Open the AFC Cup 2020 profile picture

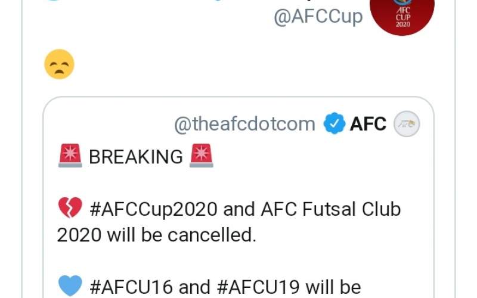coord(402,13)
